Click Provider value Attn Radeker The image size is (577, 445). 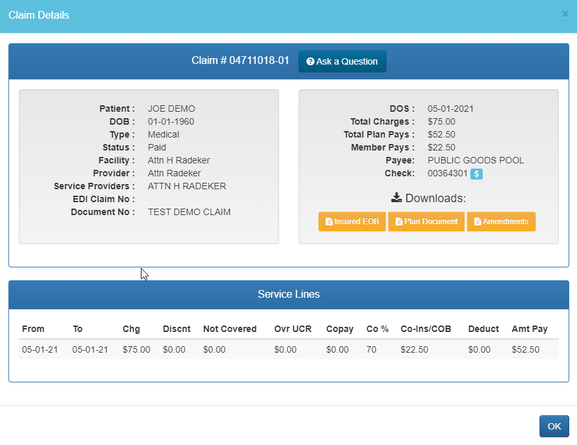(x=174, y=173)
